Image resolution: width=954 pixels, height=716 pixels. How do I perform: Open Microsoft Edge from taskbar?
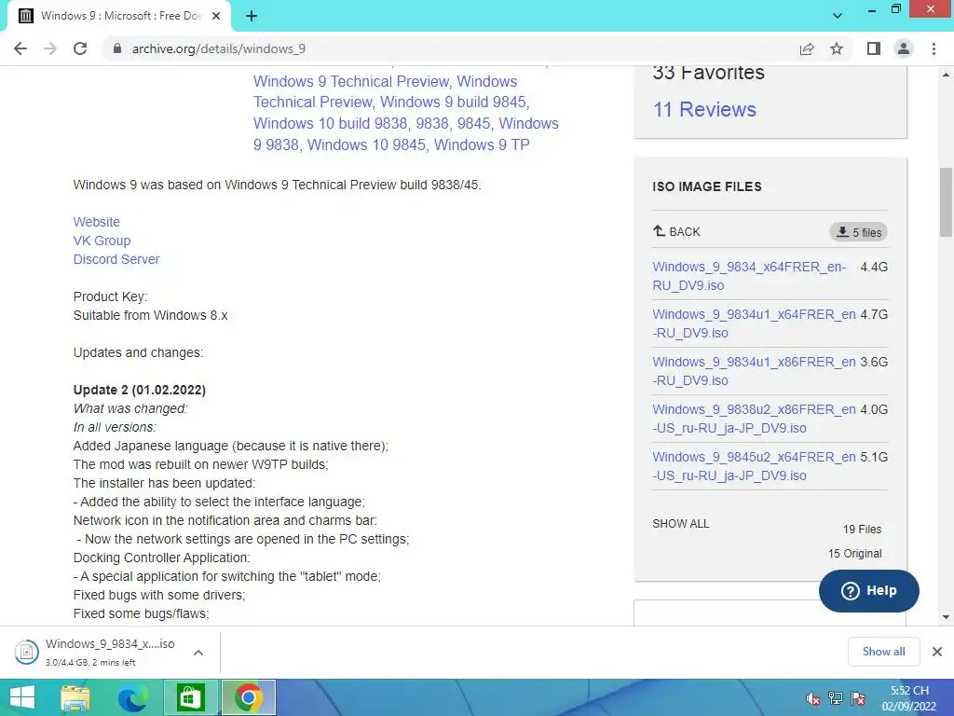click(x=132, y=697)
